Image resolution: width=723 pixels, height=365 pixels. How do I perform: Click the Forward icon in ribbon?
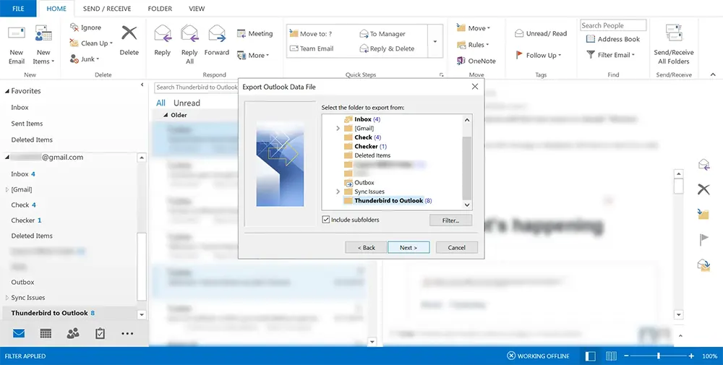coord(217,34)
